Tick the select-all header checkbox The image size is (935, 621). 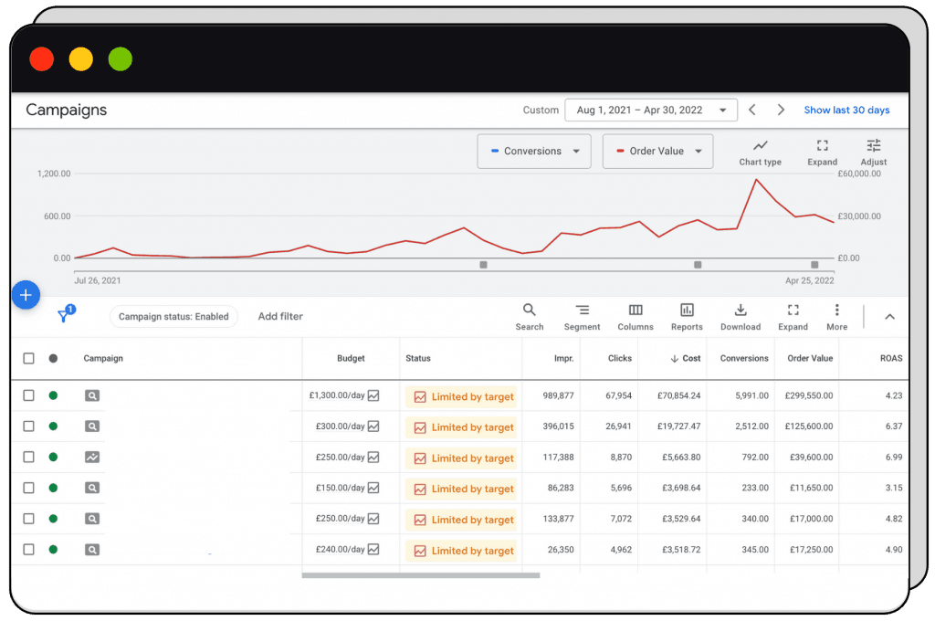tap(28, 359)
